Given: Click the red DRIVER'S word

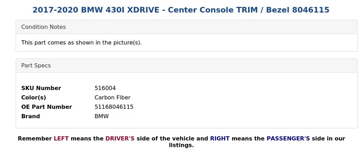Looking at the screenshot, I should pos(120,139).
